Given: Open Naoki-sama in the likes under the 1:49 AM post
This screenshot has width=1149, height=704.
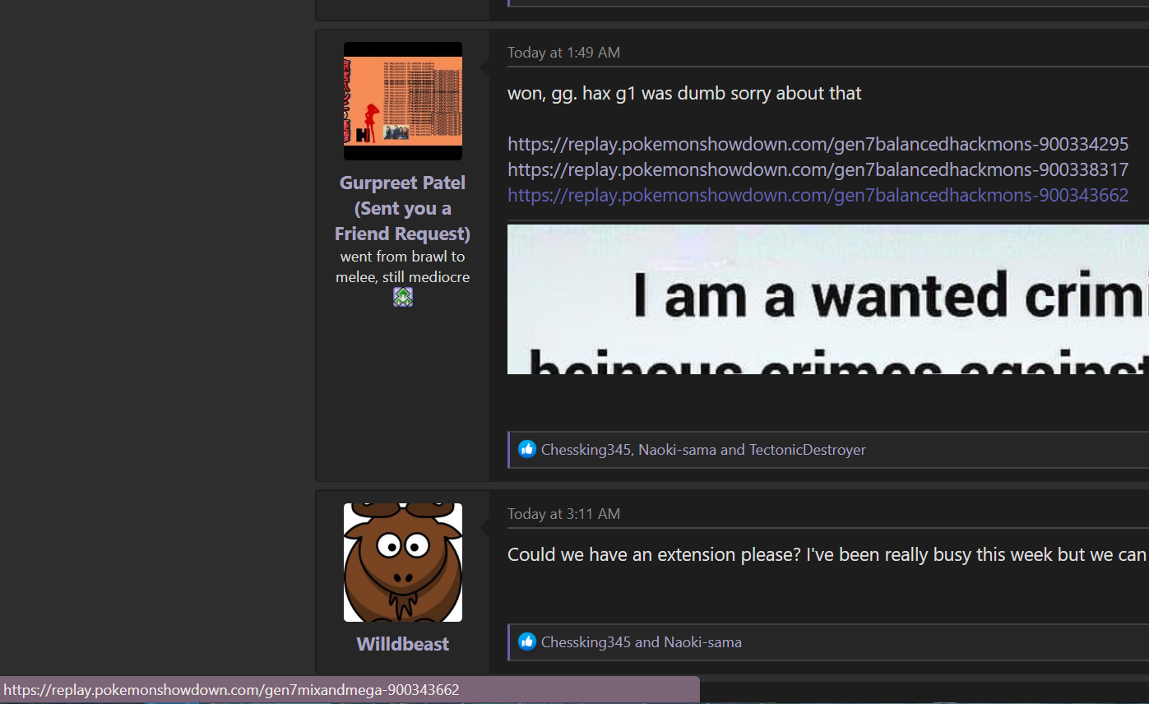Looking at the screenshot, I should (678, 450).
